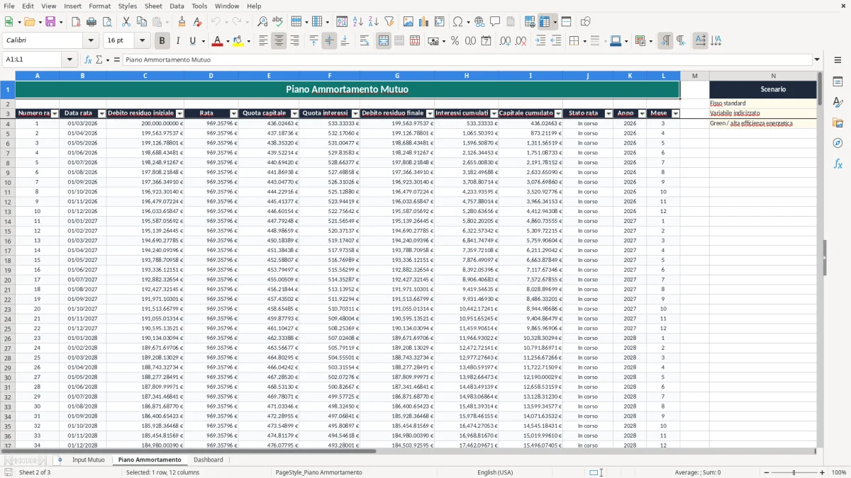The height and width of the screenshot is (478, 851).
Task: Click the Copy icon
Action: point(142,22)
